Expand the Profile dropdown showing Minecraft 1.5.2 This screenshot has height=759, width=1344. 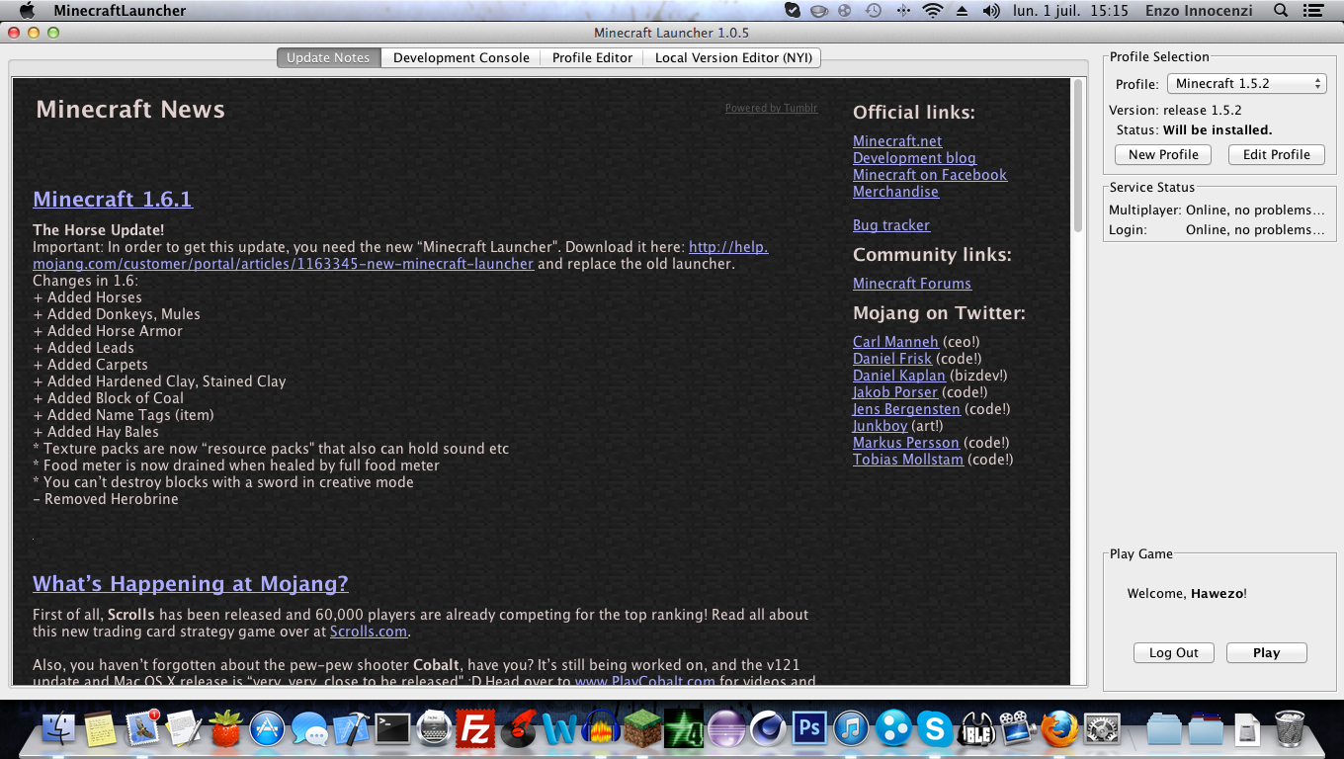click(1246, 84)
